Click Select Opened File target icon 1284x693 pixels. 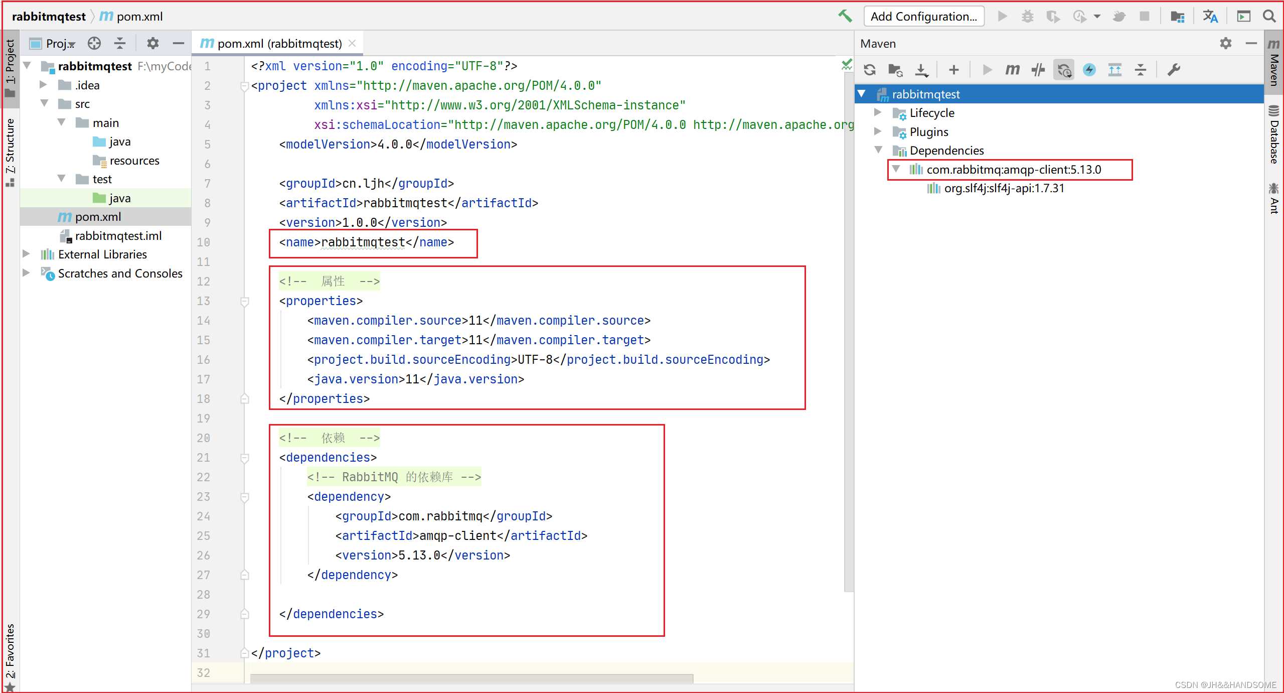pyautogui.click(x=94, y=43)
